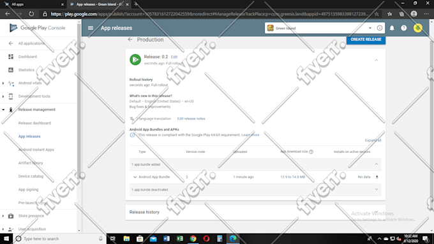The height and width of the screenshot is (244, 434).
Task: Open help for App download size
Action: click(x=311, y=152)
